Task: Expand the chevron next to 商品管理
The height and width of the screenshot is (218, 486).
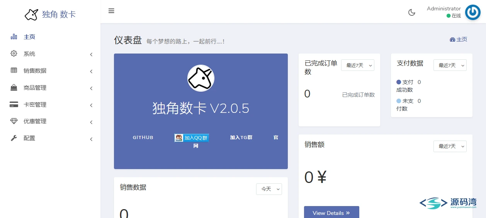Action: (x=91, y=88)
